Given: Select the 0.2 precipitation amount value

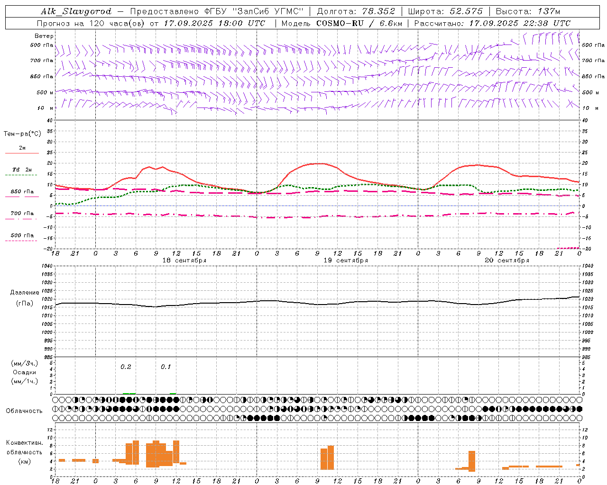Looking at the screenshot, I should (x=126, y=367).
